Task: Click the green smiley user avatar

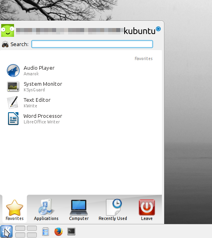Action: [x=8, y=30]
